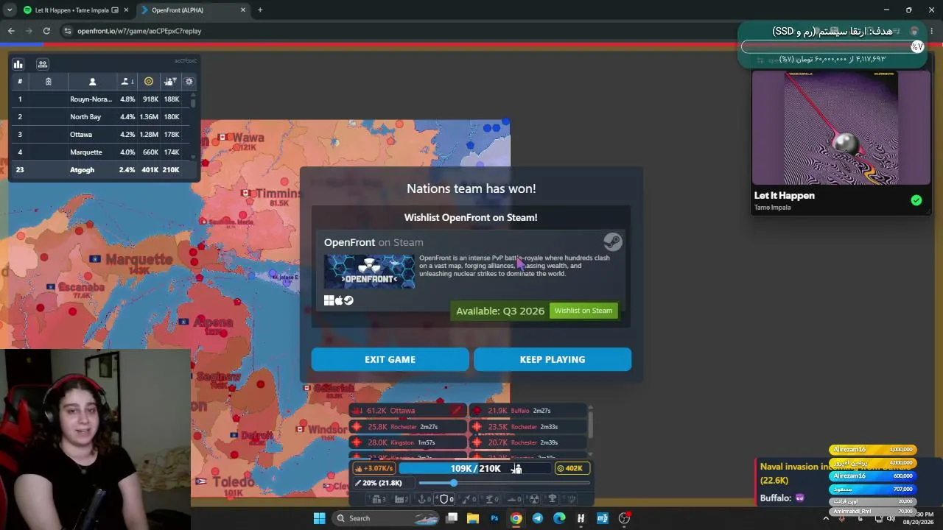Exit the game
The width and height of the screenshot is (943, 530).
pos(390,359)
